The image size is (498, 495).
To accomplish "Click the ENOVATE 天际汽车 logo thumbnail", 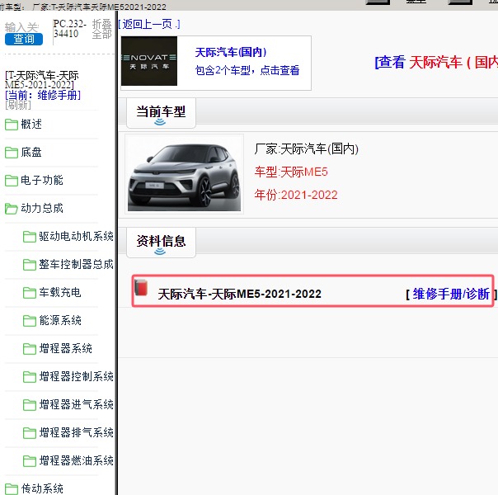I will tap(149, 61).
